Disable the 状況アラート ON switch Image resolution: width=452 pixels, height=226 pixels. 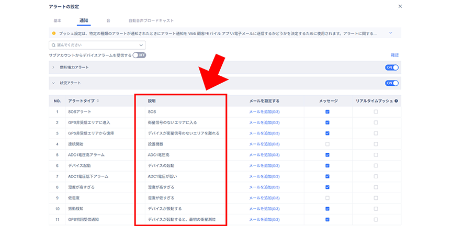[392, 83]
